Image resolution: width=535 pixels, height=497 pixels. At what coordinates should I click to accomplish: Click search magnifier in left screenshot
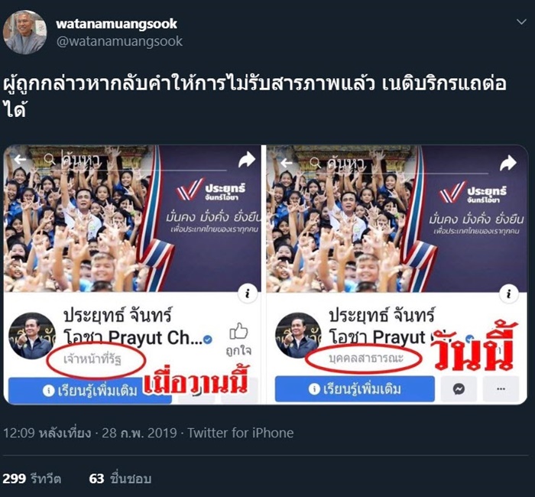point(50,159)
